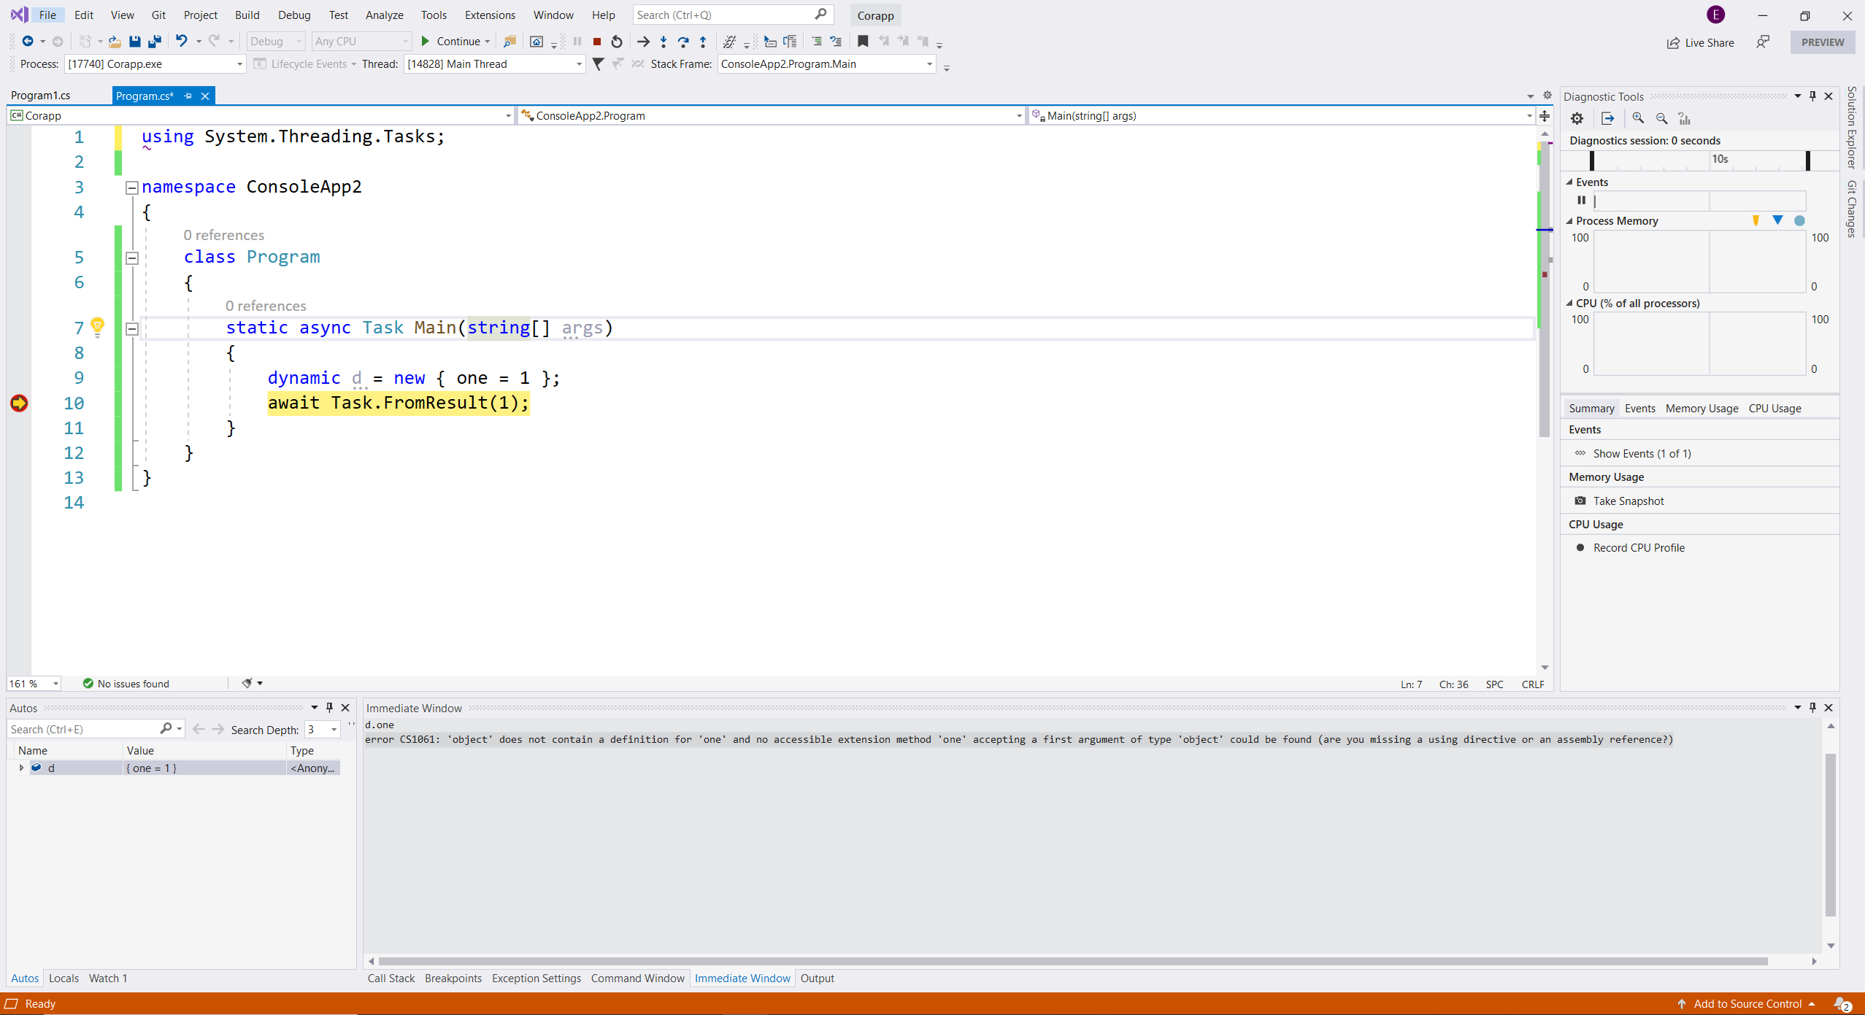1865x1015 pixels.
Task: Zoom in on the diagnostics timeline
Action: tap(1638, 117)
